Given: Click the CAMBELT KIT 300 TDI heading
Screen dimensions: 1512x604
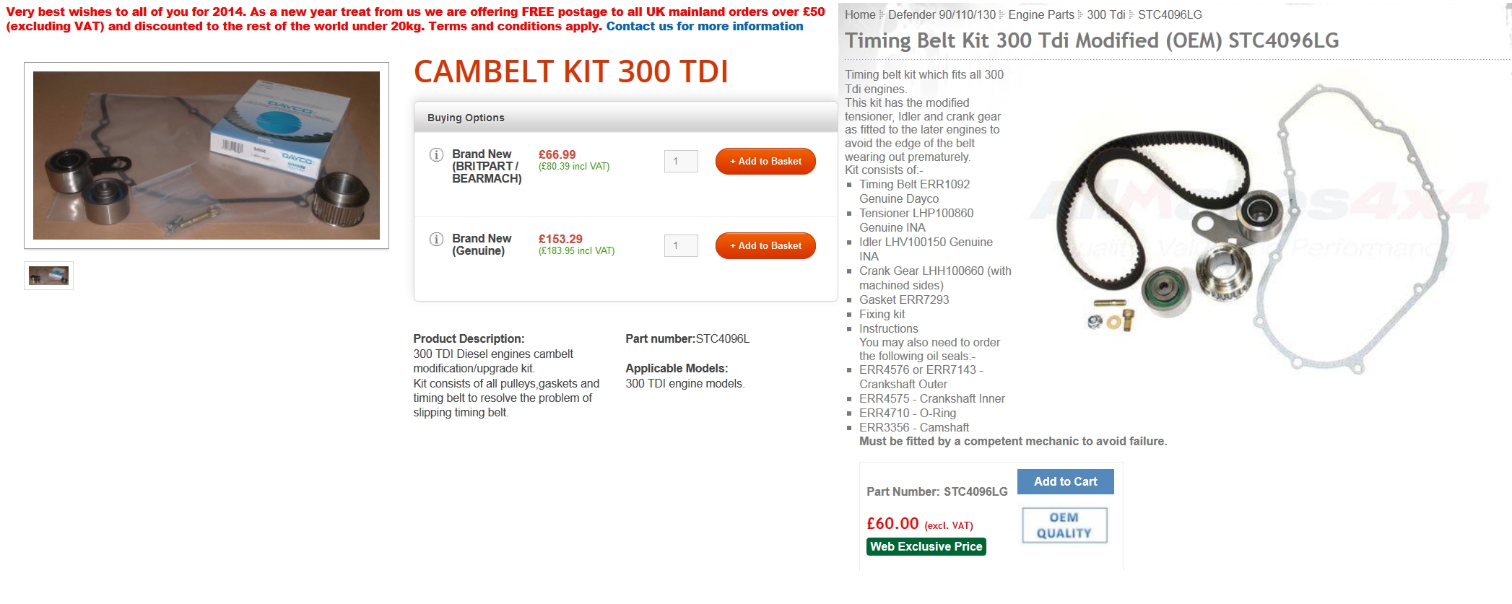Looking at the screenshot, I should 570,71.
